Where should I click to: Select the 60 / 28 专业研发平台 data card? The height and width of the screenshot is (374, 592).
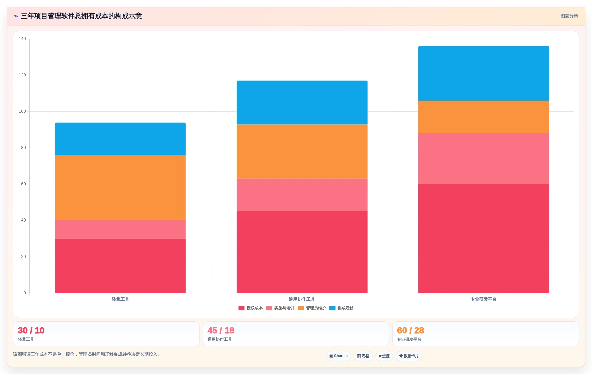tap(486, 334)
